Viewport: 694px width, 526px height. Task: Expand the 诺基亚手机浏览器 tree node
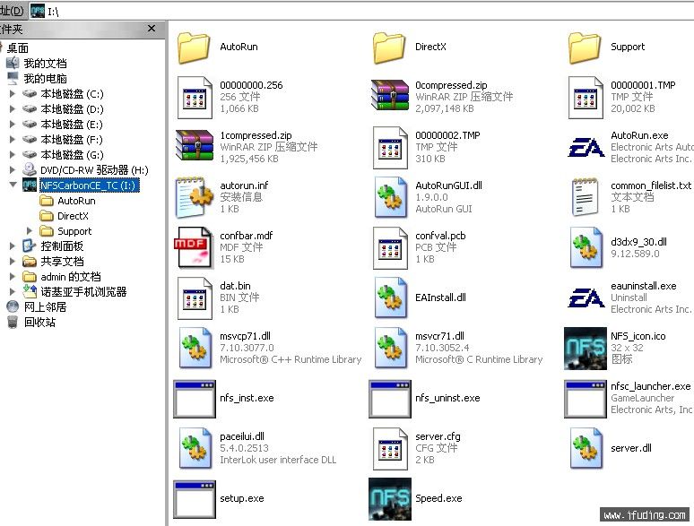pos(13,292)
